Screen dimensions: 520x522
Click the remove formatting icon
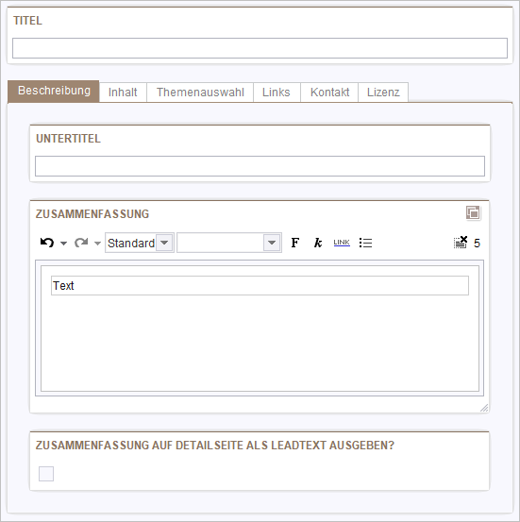[461, 243]
